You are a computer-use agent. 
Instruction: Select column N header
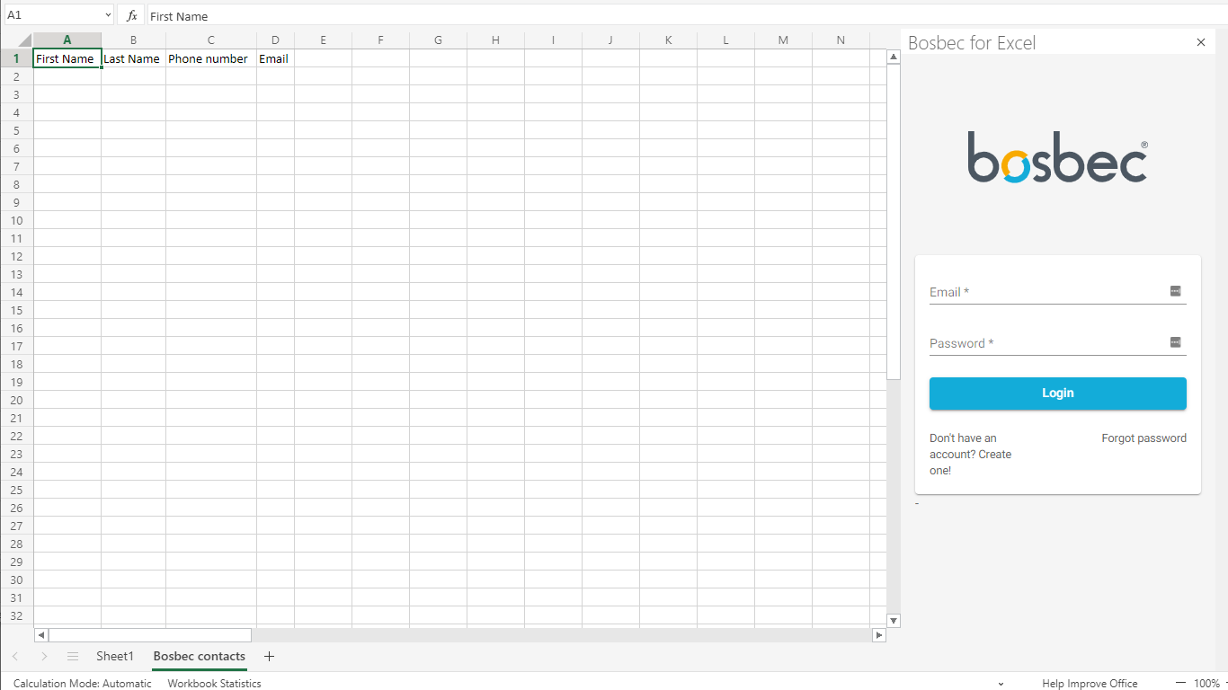coord(841,40)
